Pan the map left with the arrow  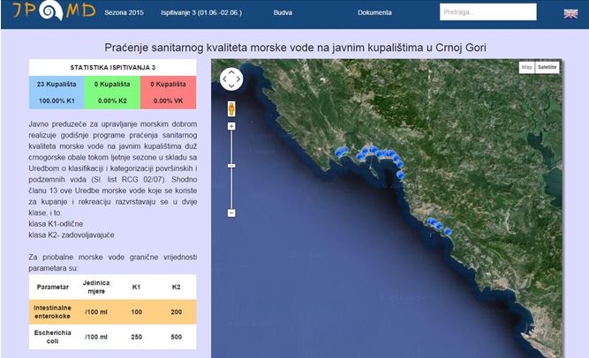[223, 79]
